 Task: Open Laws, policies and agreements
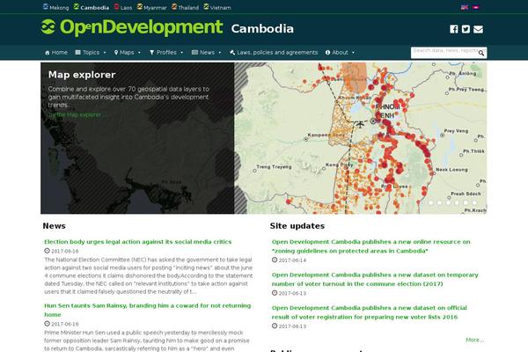274,53
